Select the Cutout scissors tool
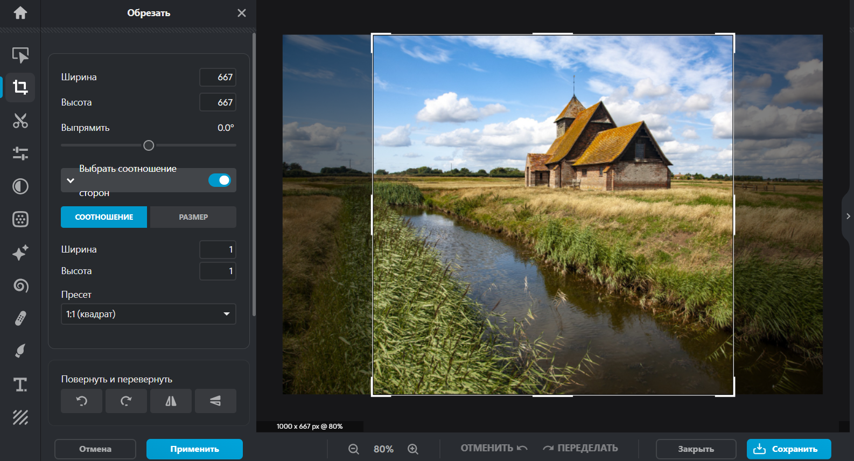Screen dimensions: 854x461 (x=20, y=121)
